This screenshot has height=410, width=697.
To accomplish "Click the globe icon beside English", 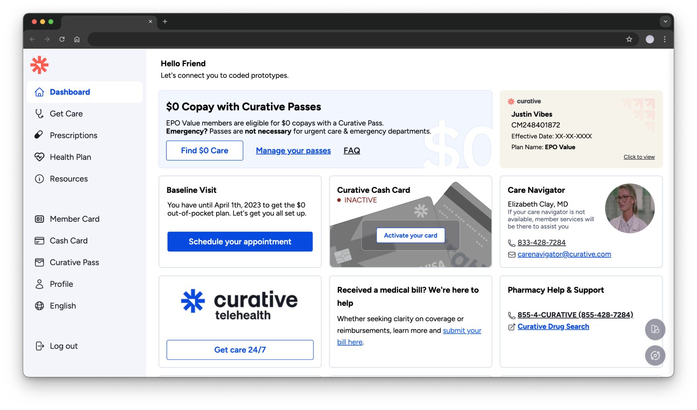I will pyautogui.click(x=39, y=306).
